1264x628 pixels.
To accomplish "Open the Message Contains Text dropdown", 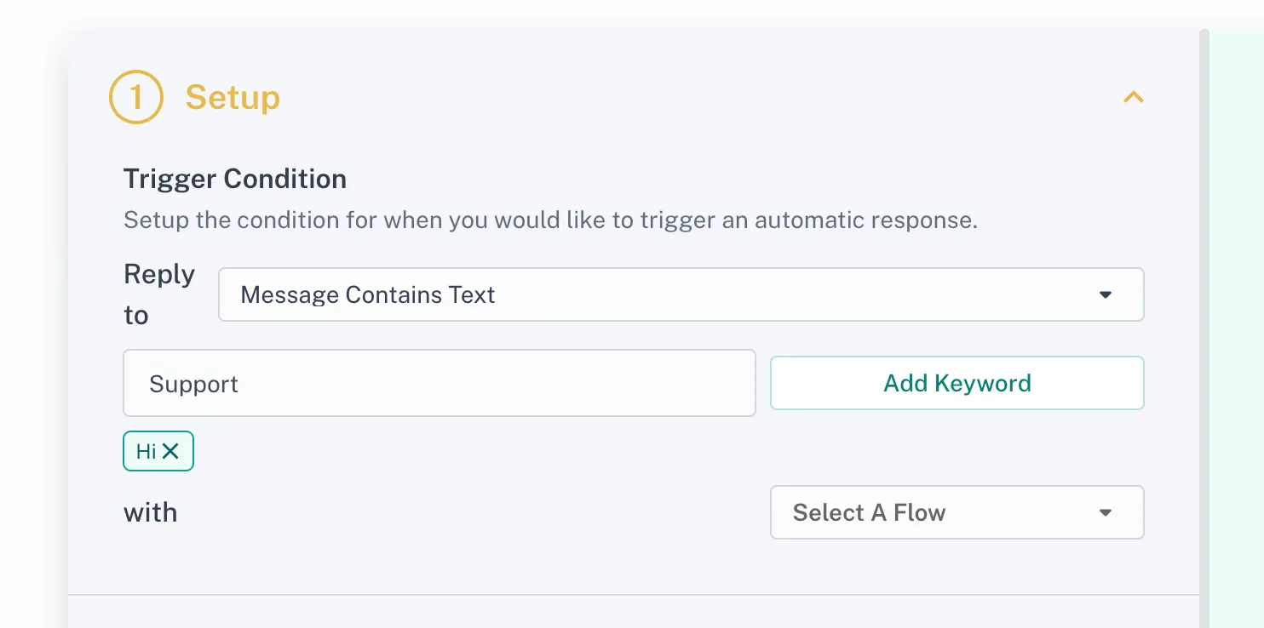I will 664,295.
